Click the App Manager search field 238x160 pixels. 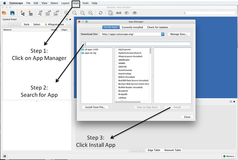click(x=136, y=44)
